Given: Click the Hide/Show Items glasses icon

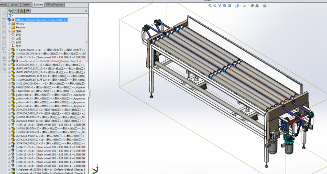Looking at the screenshot, I should (244, 6).
